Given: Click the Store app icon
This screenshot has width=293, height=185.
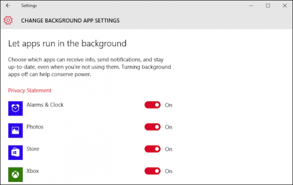Looking at the screenshot, I should (15, 152).
